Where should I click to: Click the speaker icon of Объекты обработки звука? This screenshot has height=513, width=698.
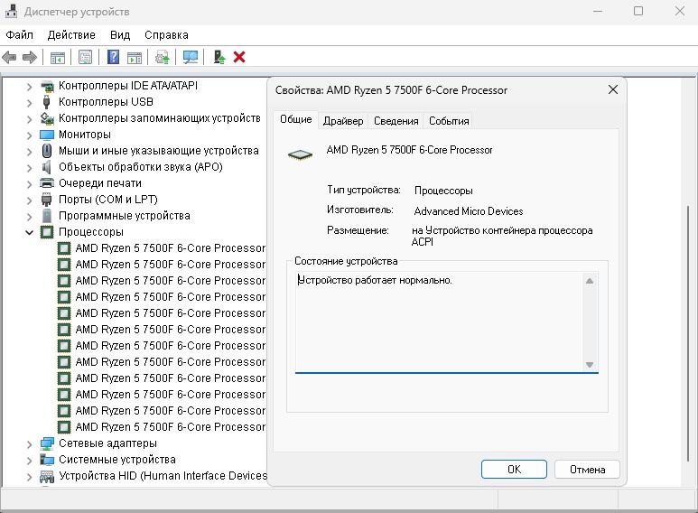[46, 167]
